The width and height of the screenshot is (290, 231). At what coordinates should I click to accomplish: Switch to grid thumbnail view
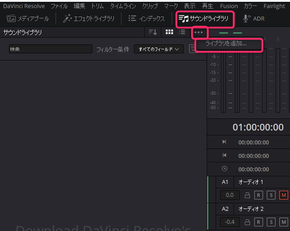pyautogui.click(x=169, y=32)
